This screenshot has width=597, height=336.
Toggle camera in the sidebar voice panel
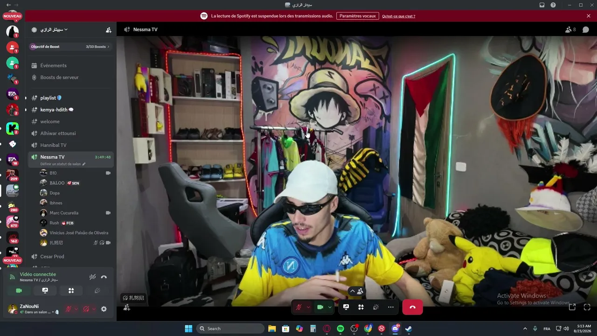pos(19,291)
